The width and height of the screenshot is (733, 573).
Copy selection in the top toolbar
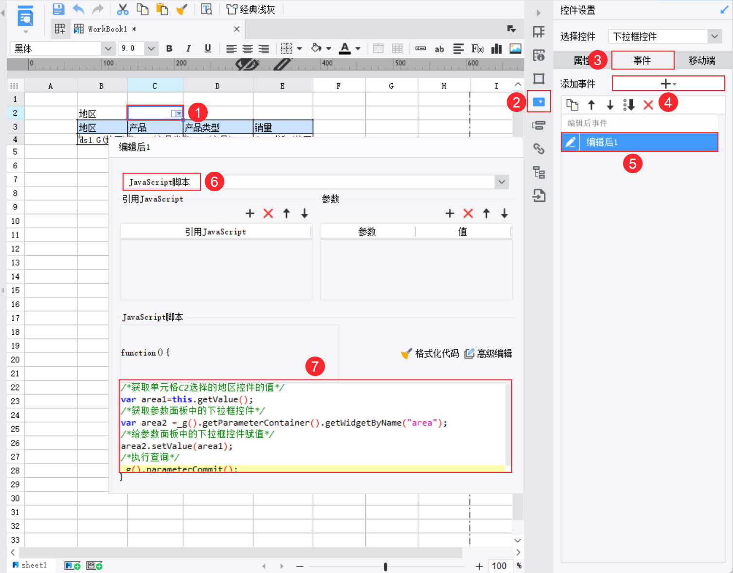[142, 9]
